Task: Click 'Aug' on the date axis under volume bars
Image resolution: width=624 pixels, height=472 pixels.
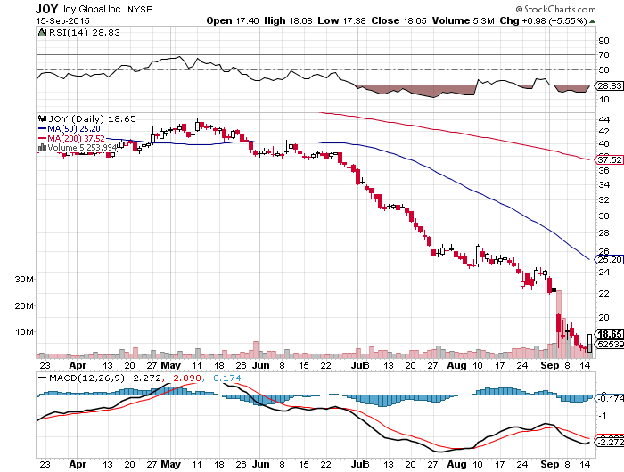Action: [456, 365]
